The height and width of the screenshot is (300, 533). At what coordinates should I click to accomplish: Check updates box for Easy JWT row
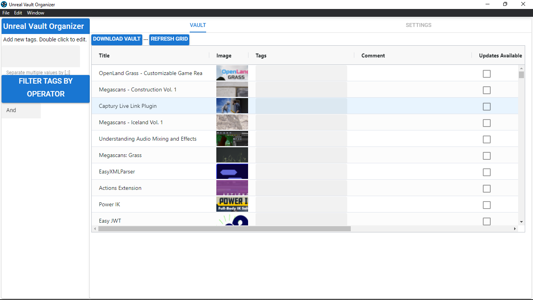pos(487,221)
